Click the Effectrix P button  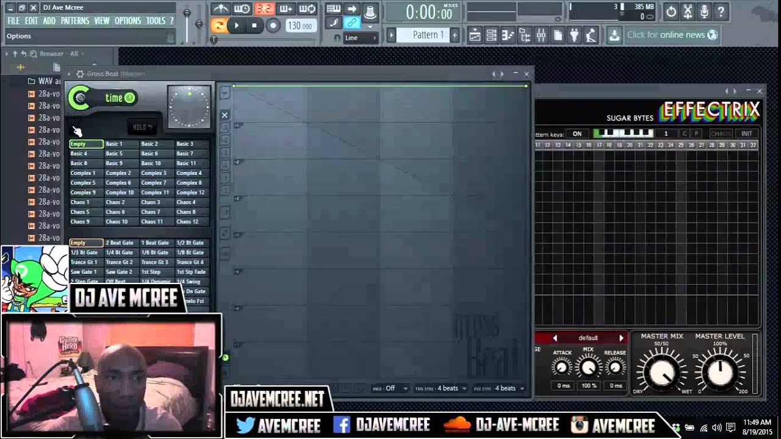click(x=696, y=134)
